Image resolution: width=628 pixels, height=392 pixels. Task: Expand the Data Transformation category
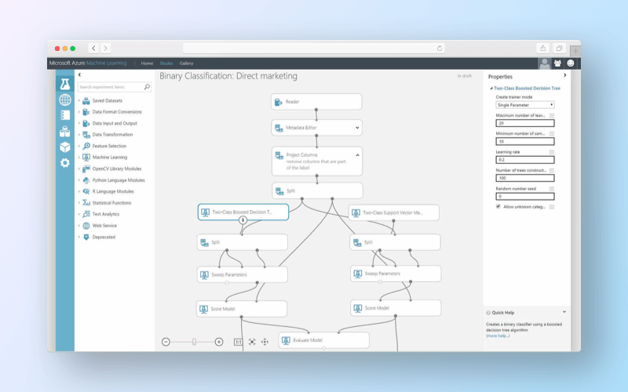(x=79, y=135)
